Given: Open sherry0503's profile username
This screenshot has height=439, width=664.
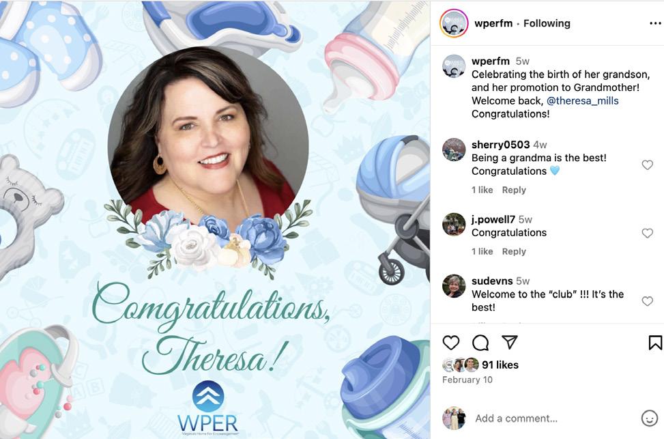Looking at the screenshot, I should (500, 145).
